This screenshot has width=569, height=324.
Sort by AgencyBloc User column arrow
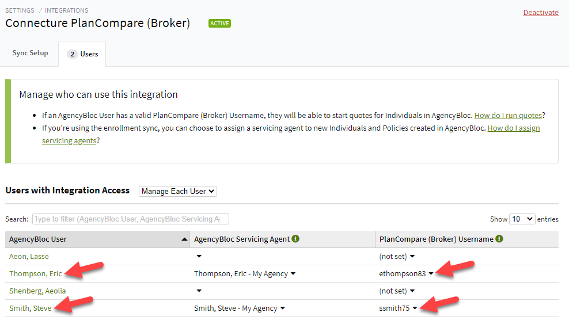pyautogui.click(x=184, y=239)
